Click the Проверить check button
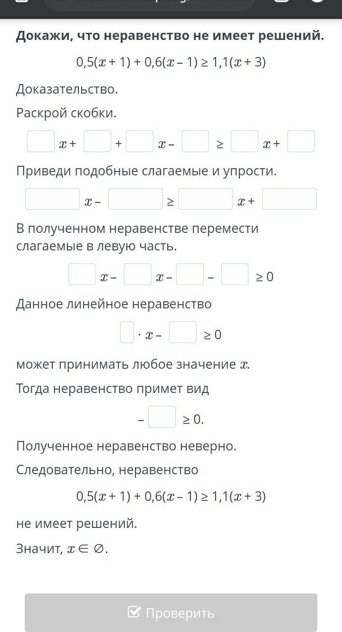The width and height of the screenshot is (342, 632). pyautogui.click(x=171, y=613)
